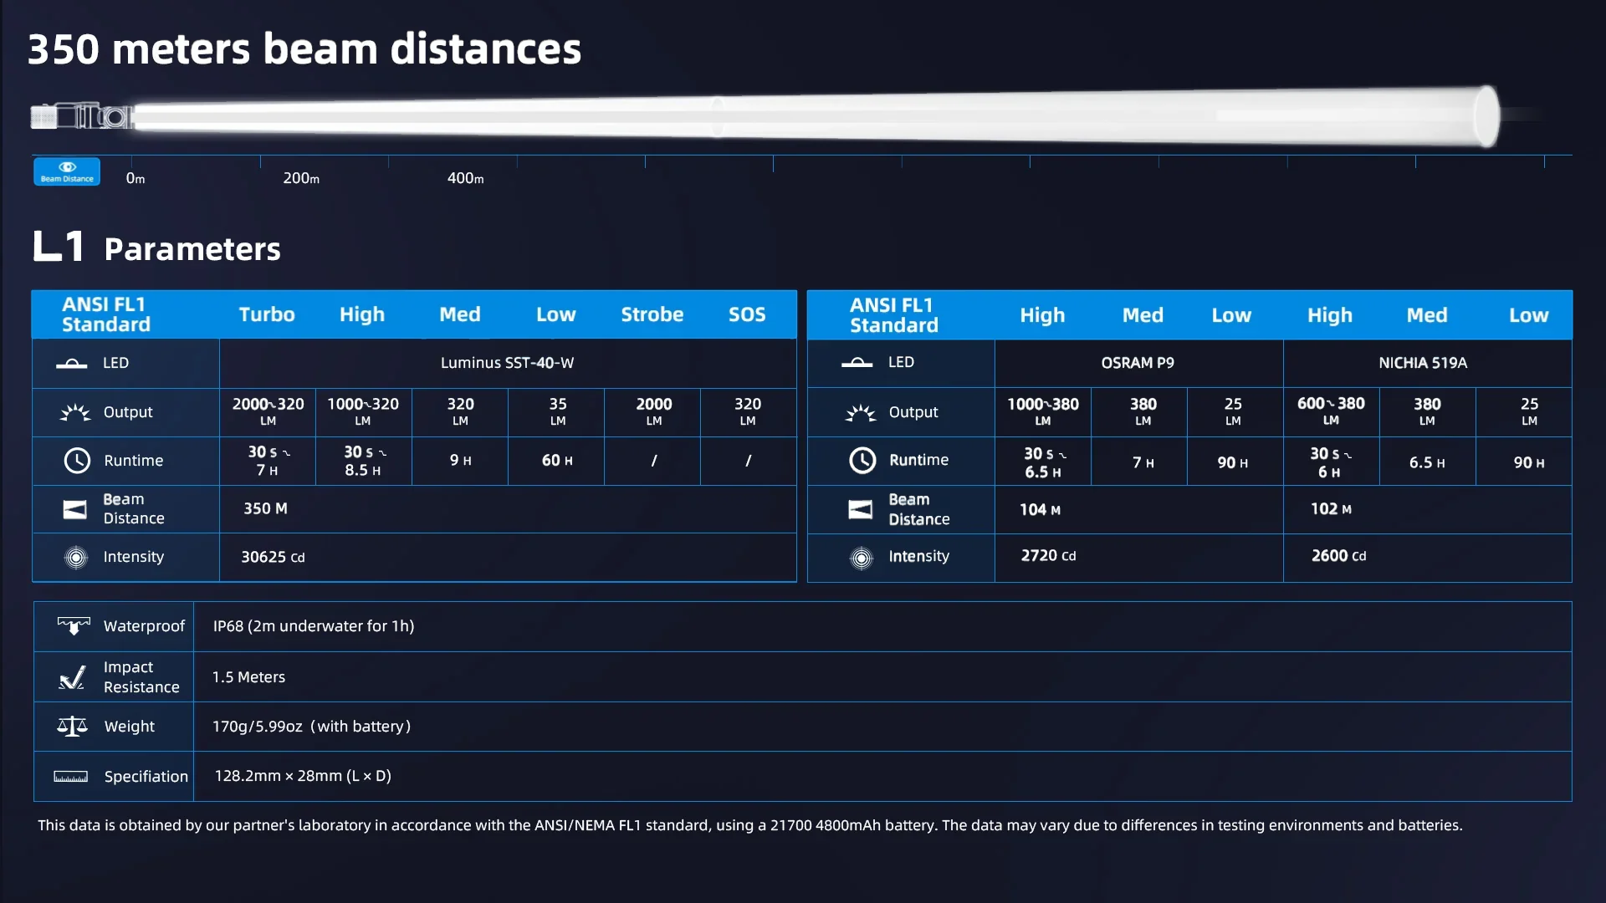Click the Runtime clock icon in left table
Screen dimensions: 1606x903
tap(77, 461)
